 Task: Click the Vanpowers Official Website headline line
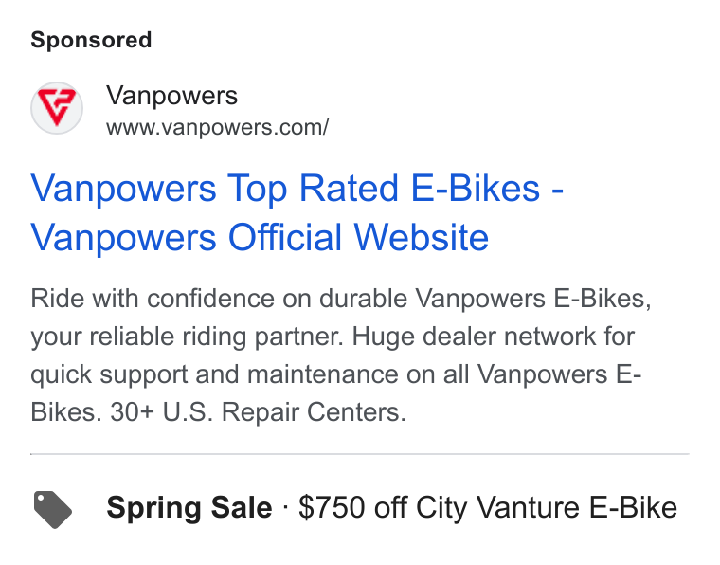260,238
